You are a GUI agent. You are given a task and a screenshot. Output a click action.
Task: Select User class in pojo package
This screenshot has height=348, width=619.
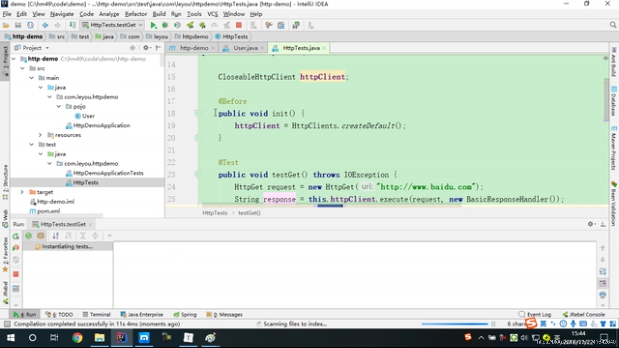coord(85,116)
